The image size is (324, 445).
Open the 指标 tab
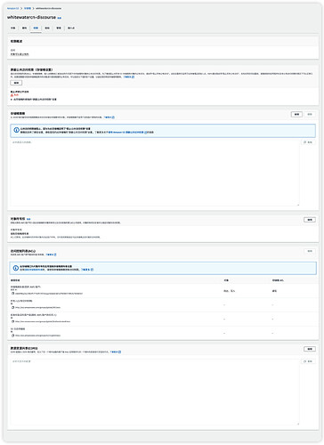click(47, 28)
